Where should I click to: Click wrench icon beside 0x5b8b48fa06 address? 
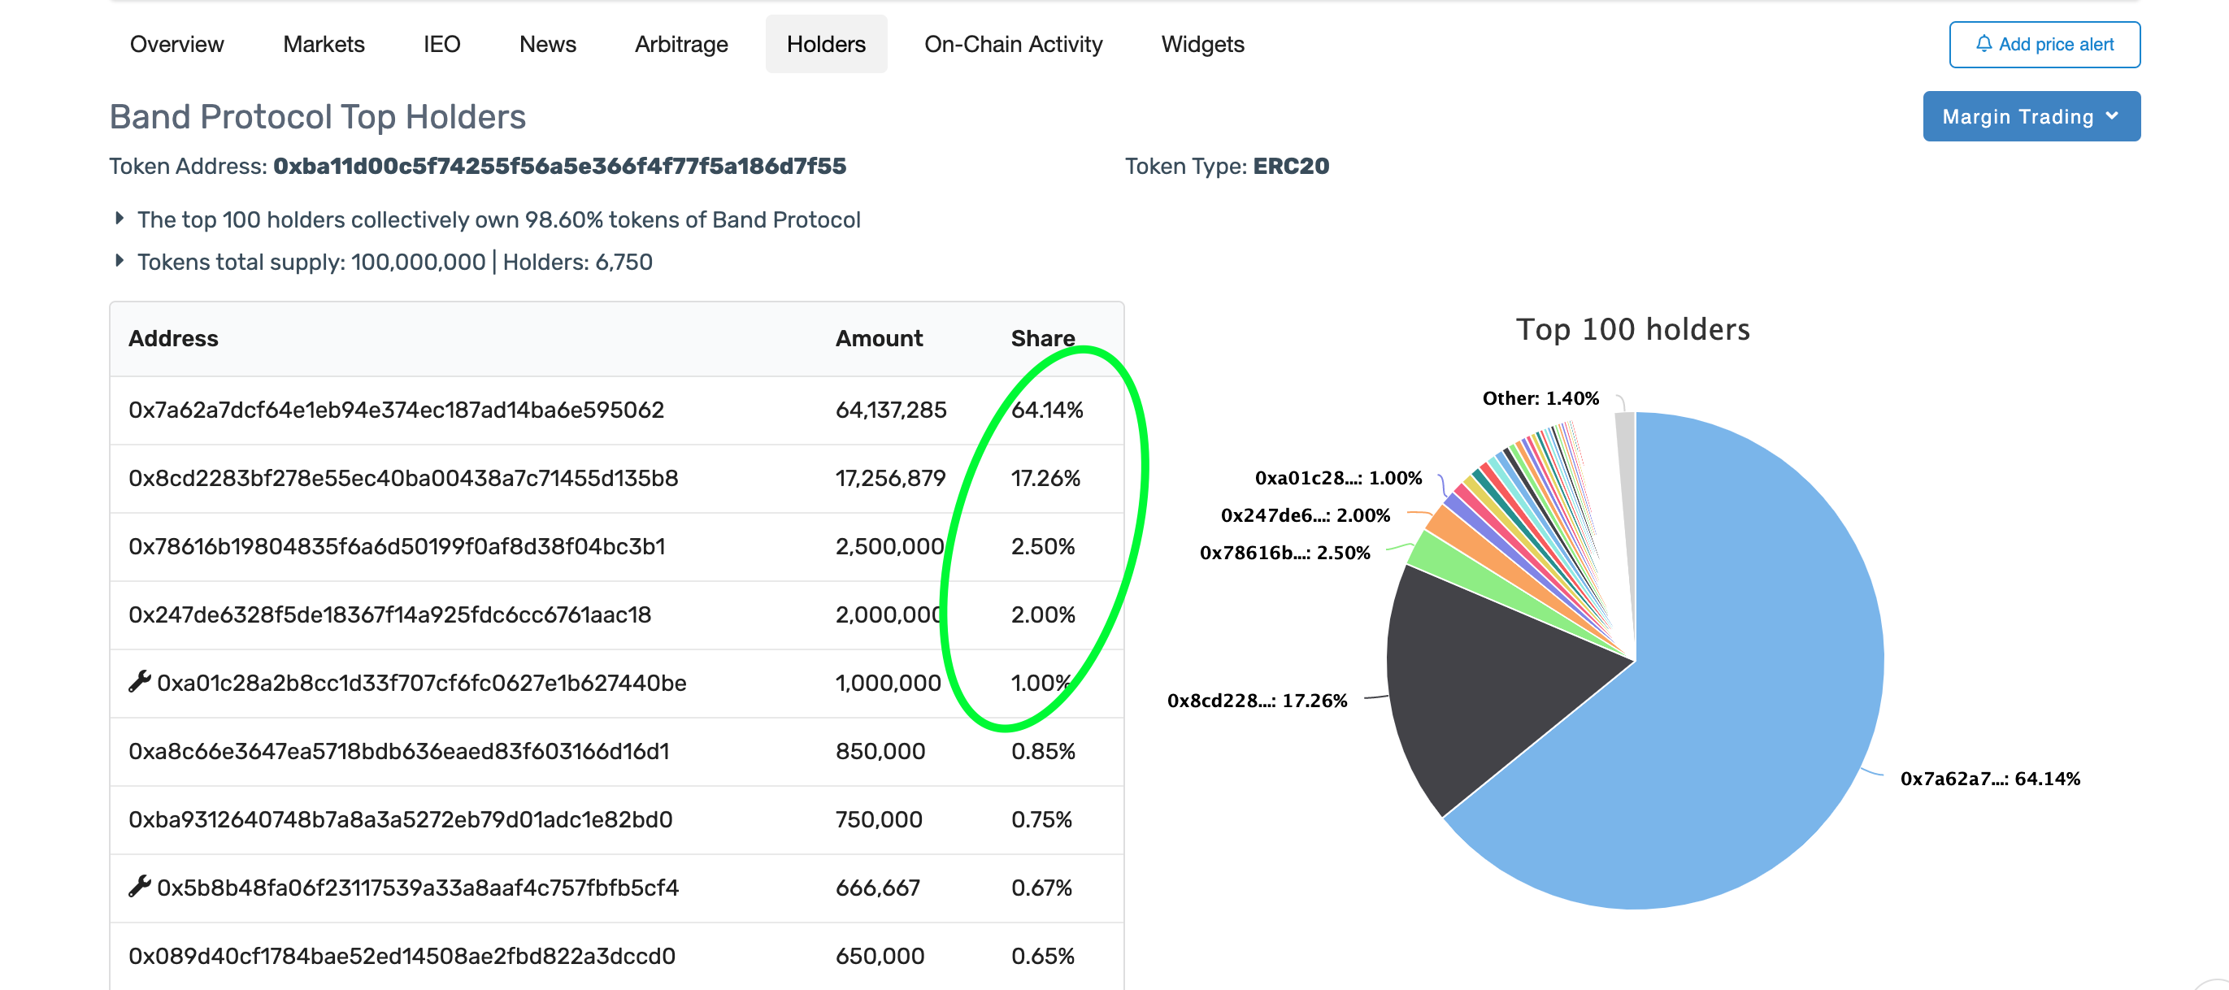(139, 886)
